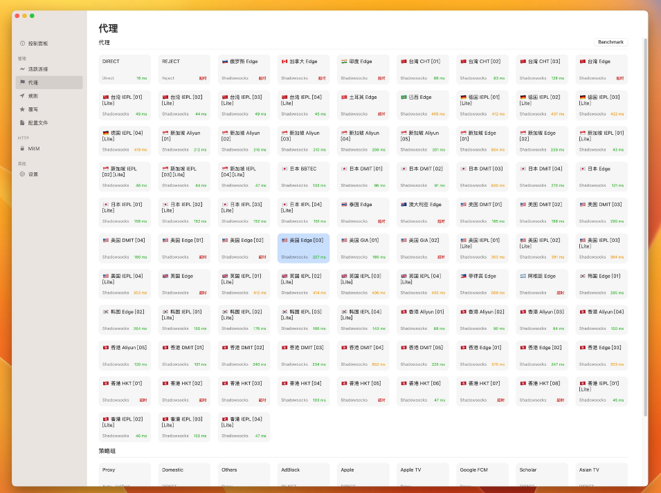Pick the 日本 IEPL [01] [Lite] card
Viewport: 661px width, 493px height.
pyautogui.click(x=125, y=212)
